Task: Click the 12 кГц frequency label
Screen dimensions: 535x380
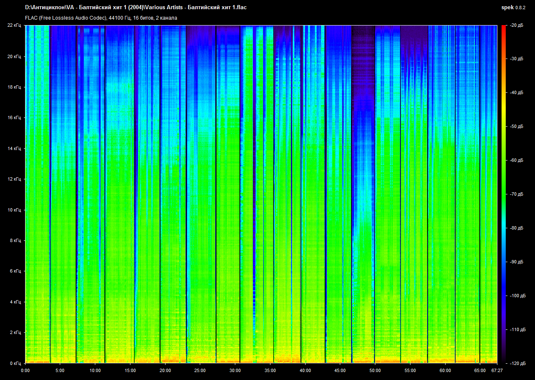Action: (x=14, y=179)
